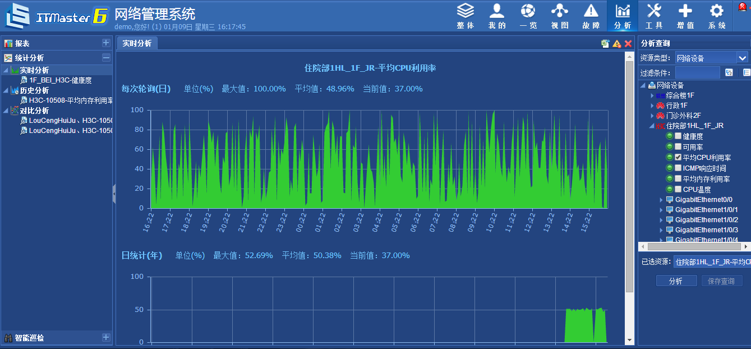Image resolution: width=751 pixels, height=349 pixels.
Task: Click the green status icon beside CPU温度
Action: [670, 190]
